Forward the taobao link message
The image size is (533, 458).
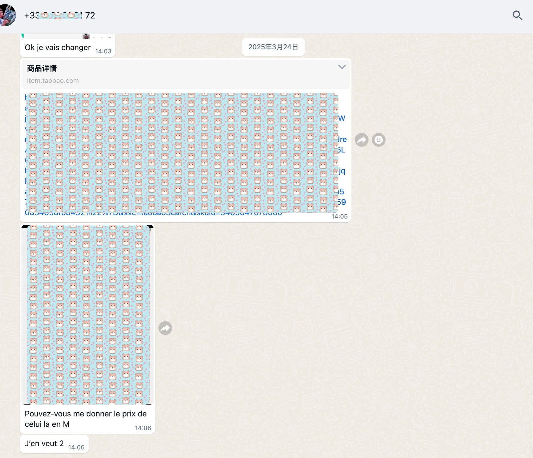[x=361, y=140]
